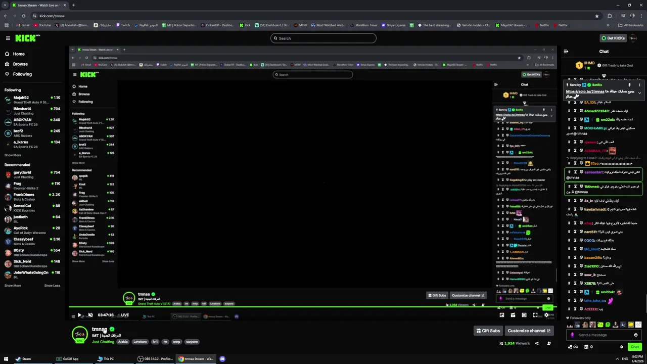647x364 pixels.
Task: Click the Get KICKs button
Action: (613, 38)
